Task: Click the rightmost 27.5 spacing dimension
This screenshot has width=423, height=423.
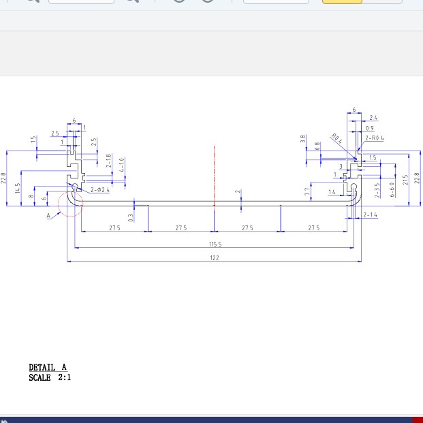Action: click(314, 228)
